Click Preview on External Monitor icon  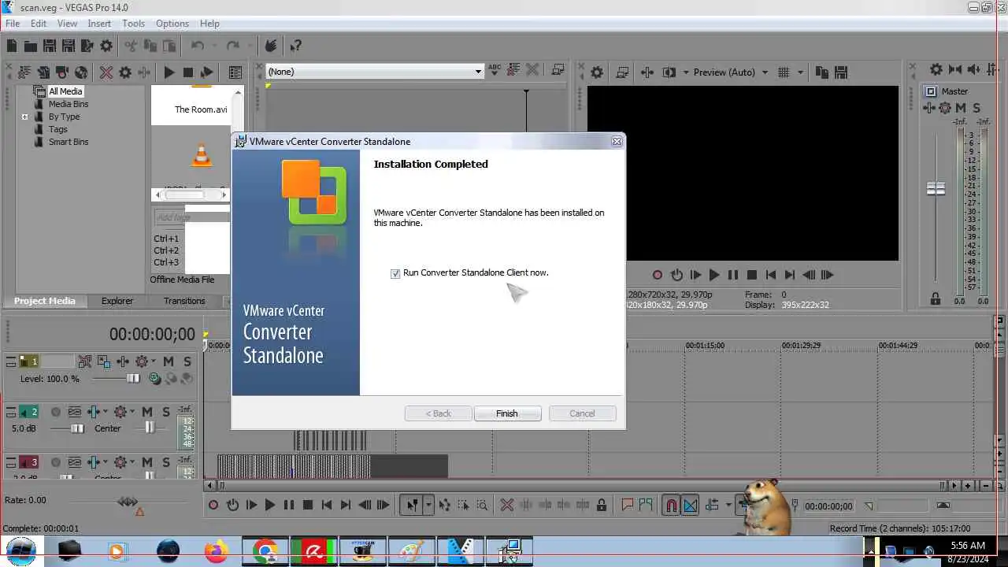point(622,72)
